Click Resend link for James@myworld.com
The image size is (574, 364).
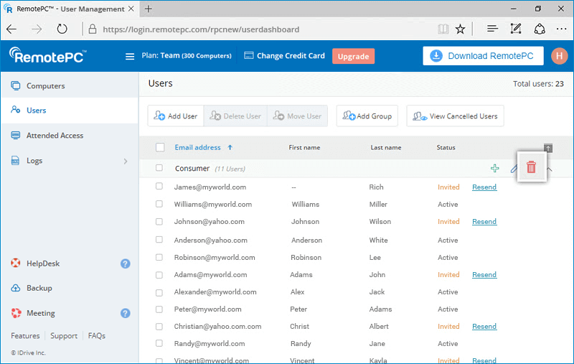484,187
